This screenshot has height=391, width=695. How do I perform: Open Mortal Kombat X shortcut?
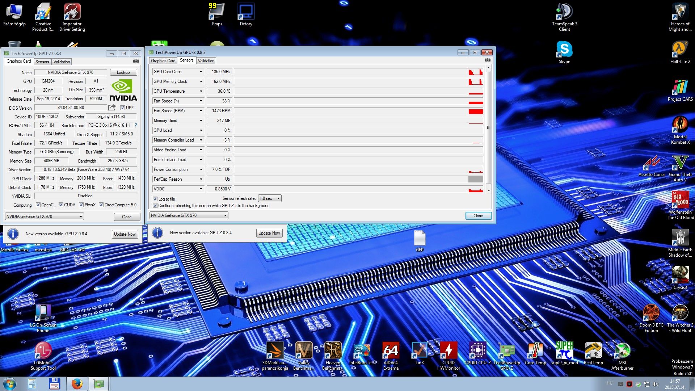[x=680, y=130]
